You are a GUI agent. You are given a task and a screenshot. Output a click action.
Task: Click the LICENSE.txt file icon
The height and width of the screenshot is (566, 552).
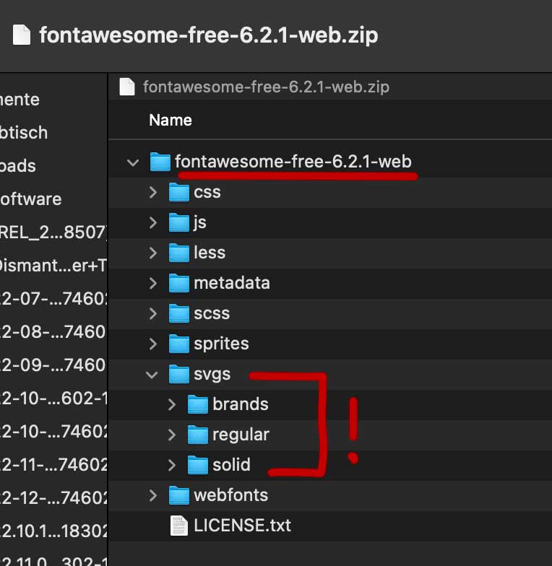pos(179,526)
